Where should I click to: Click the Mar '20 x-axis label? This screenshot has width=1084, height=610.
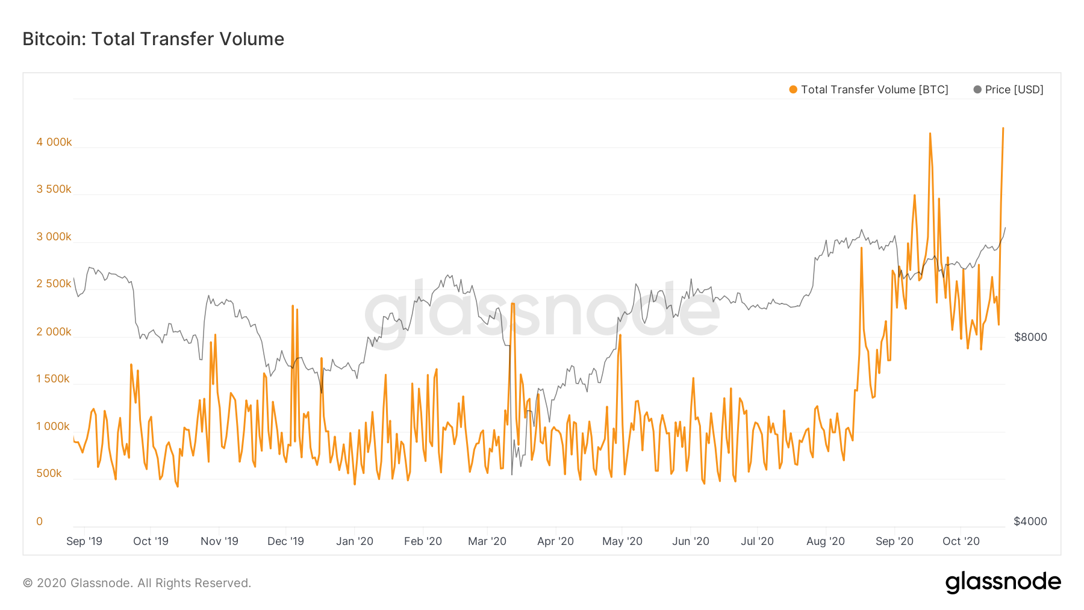pyautogui.click(x=487, y=541)
